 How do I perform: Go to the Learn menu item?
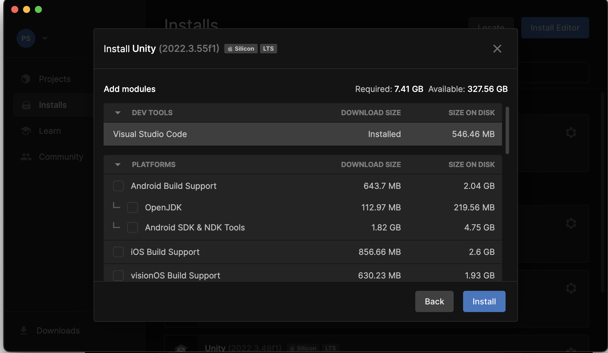point(50,131)
